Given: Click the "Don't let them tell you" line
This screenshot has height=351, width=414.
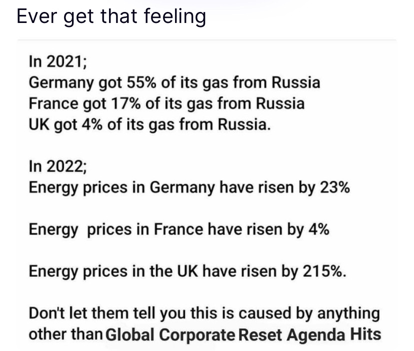Looking at the screenshot, I should click(204, 314).
